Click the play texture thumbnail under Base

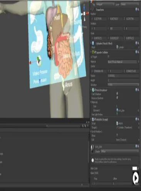[136, 178]
